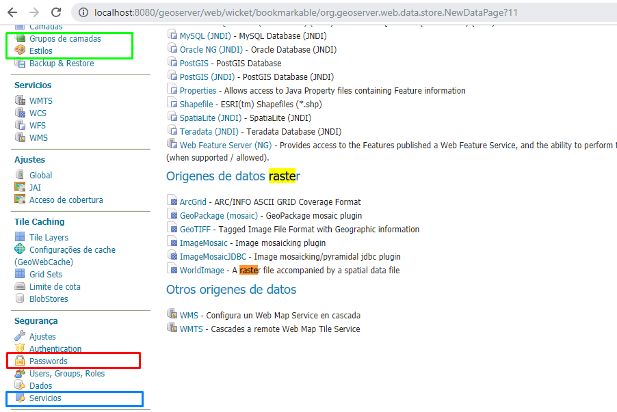Screen dimensions: 617x412
Task: Click the security Ajustes wrench icon
Action: pos(20,335)
